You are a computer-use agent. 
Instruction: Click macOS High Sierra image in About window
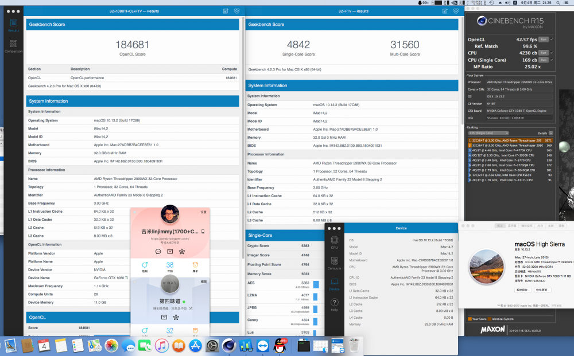point(487,267)
